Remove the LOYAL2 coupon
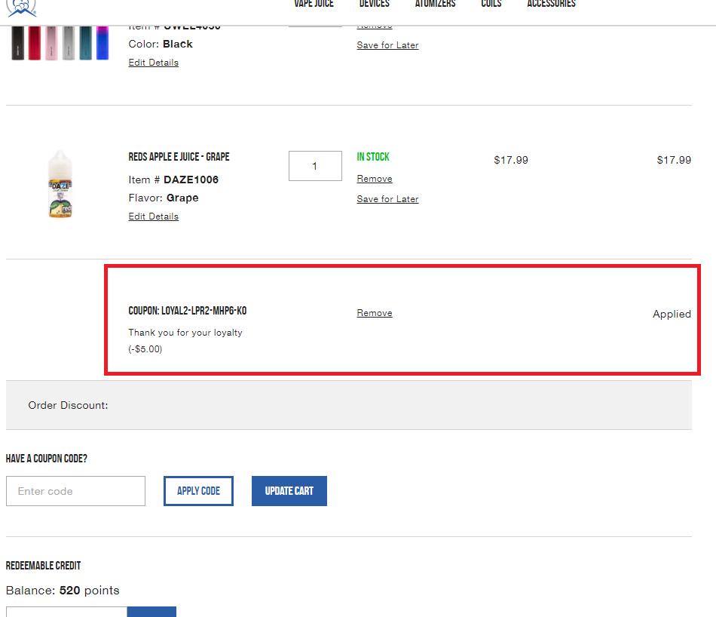The height and width of the screenshot is (617, 716). pos(375,313)
